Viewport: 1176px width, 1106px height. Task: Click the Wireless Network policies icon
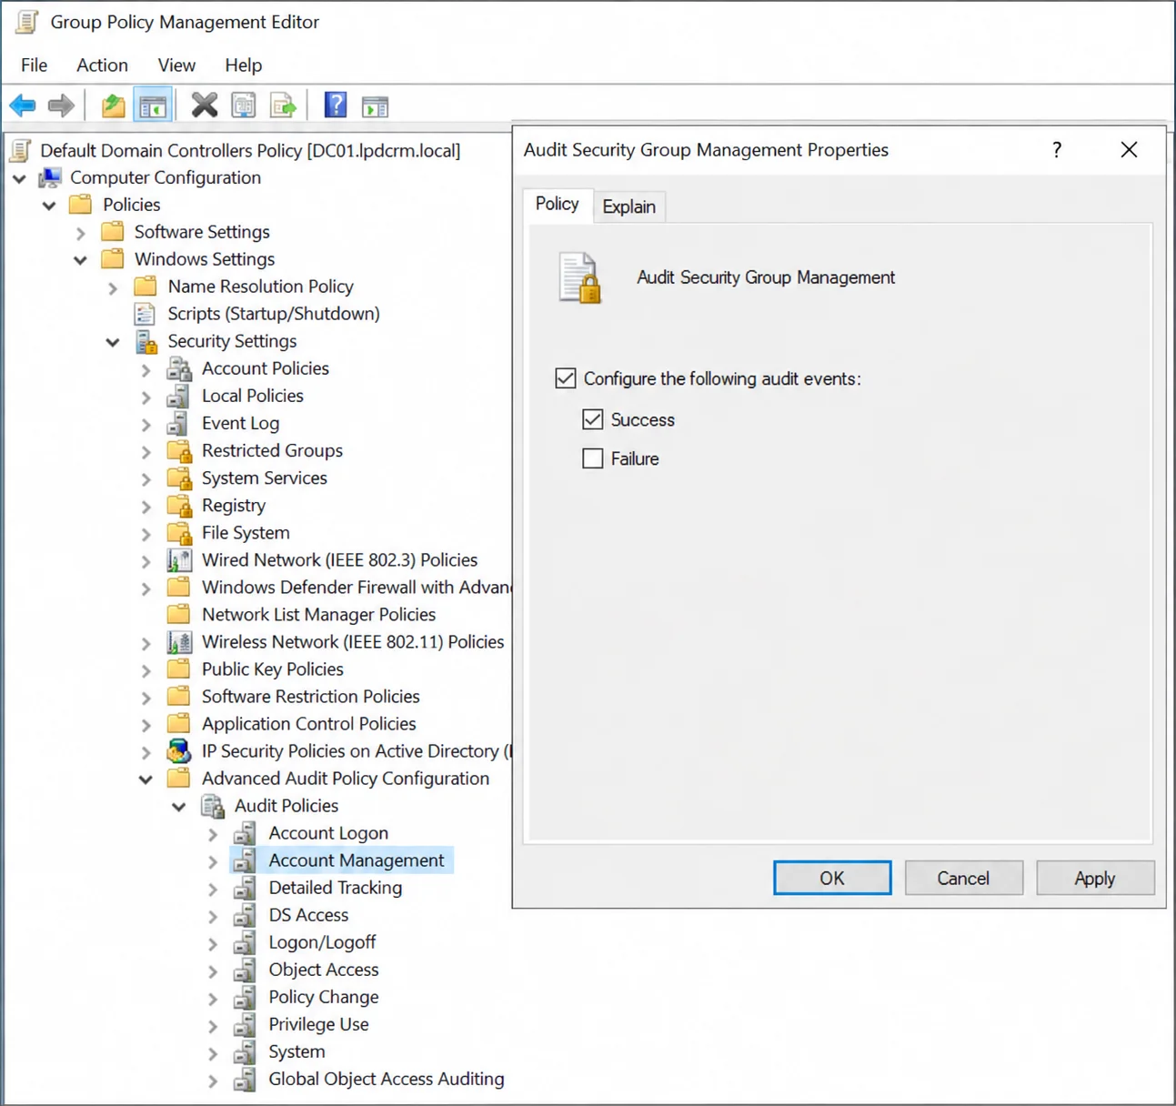(x=179, y=642)
